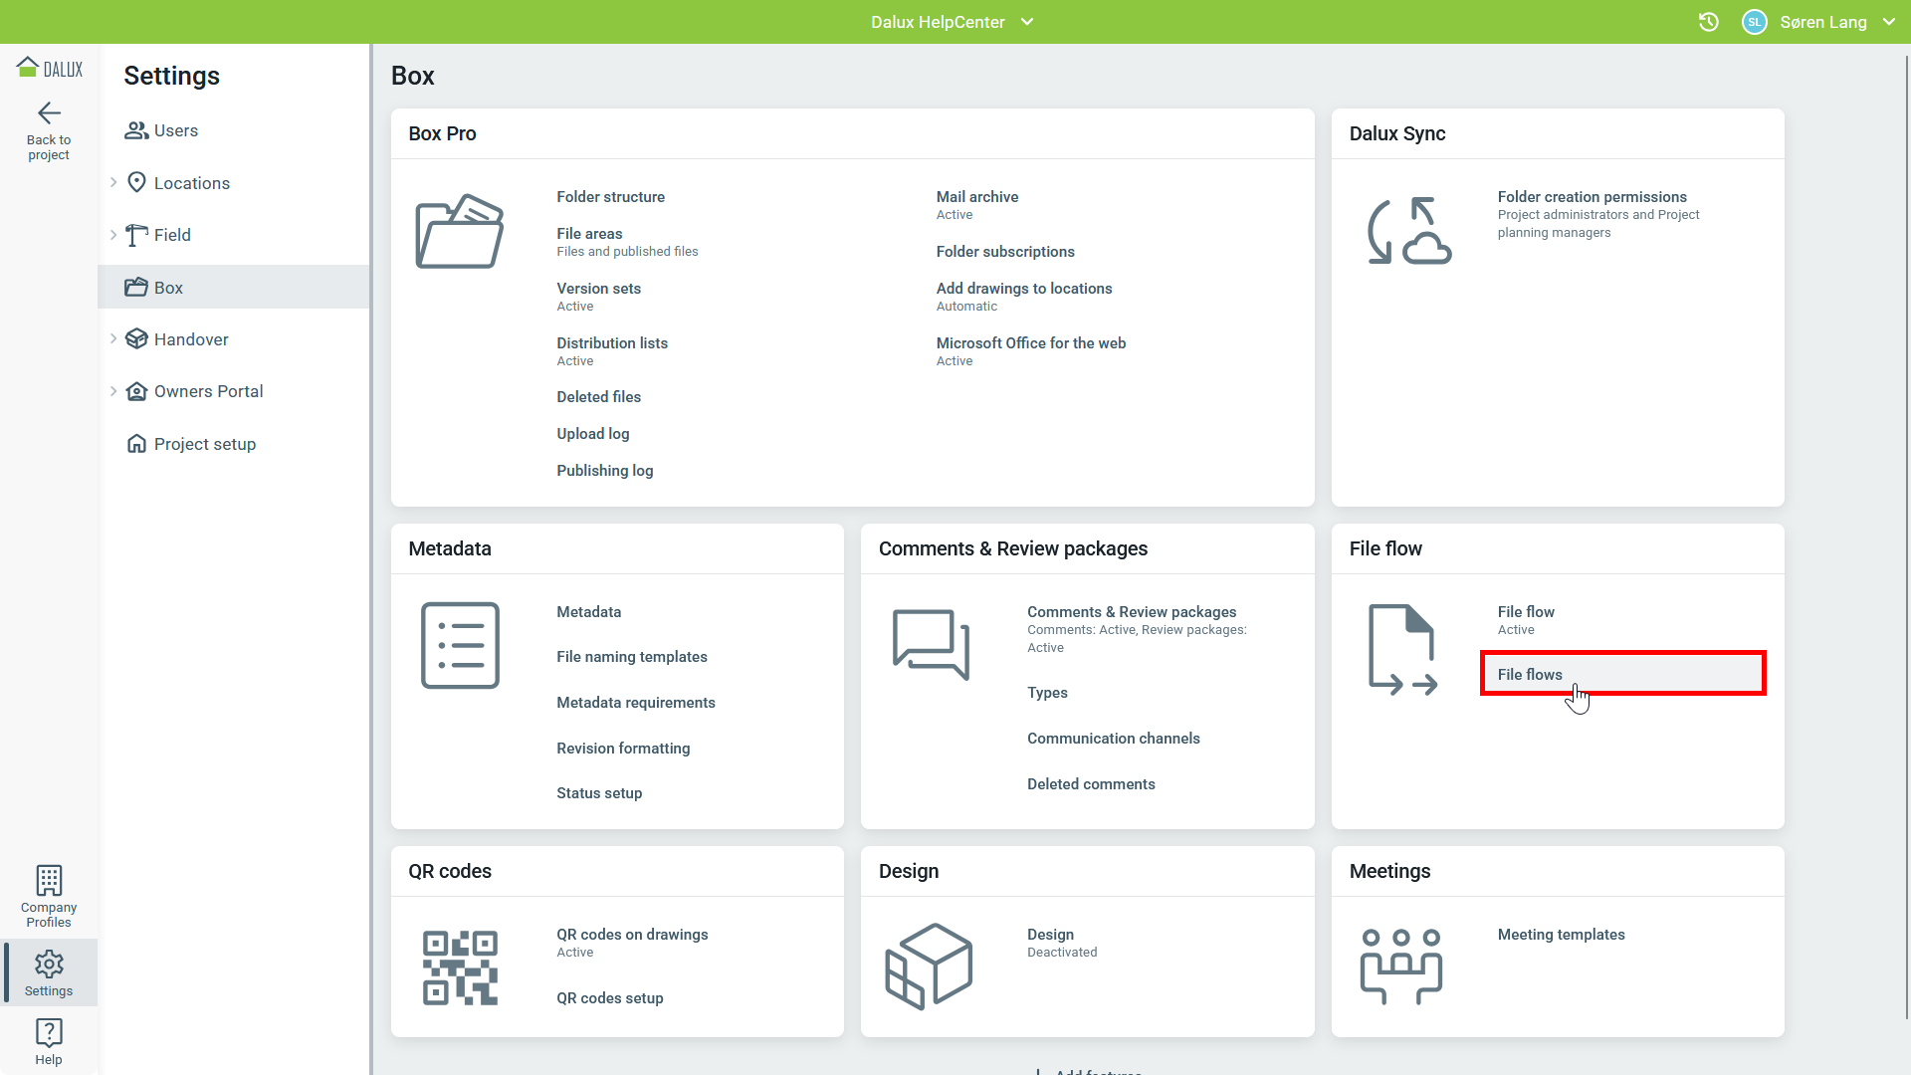Open Company Profiles icon in sidebar
This screenshot has width=1911, height=1075.
49,881
